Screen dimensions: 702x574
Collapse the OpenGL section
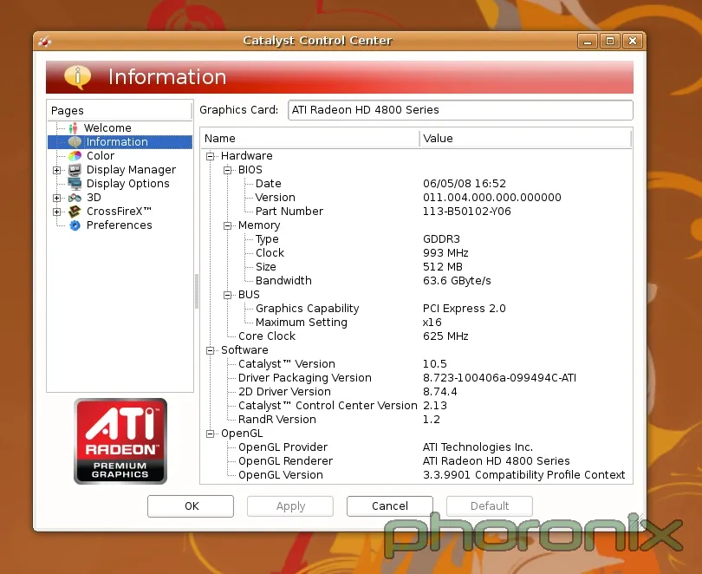coord(210,434)
